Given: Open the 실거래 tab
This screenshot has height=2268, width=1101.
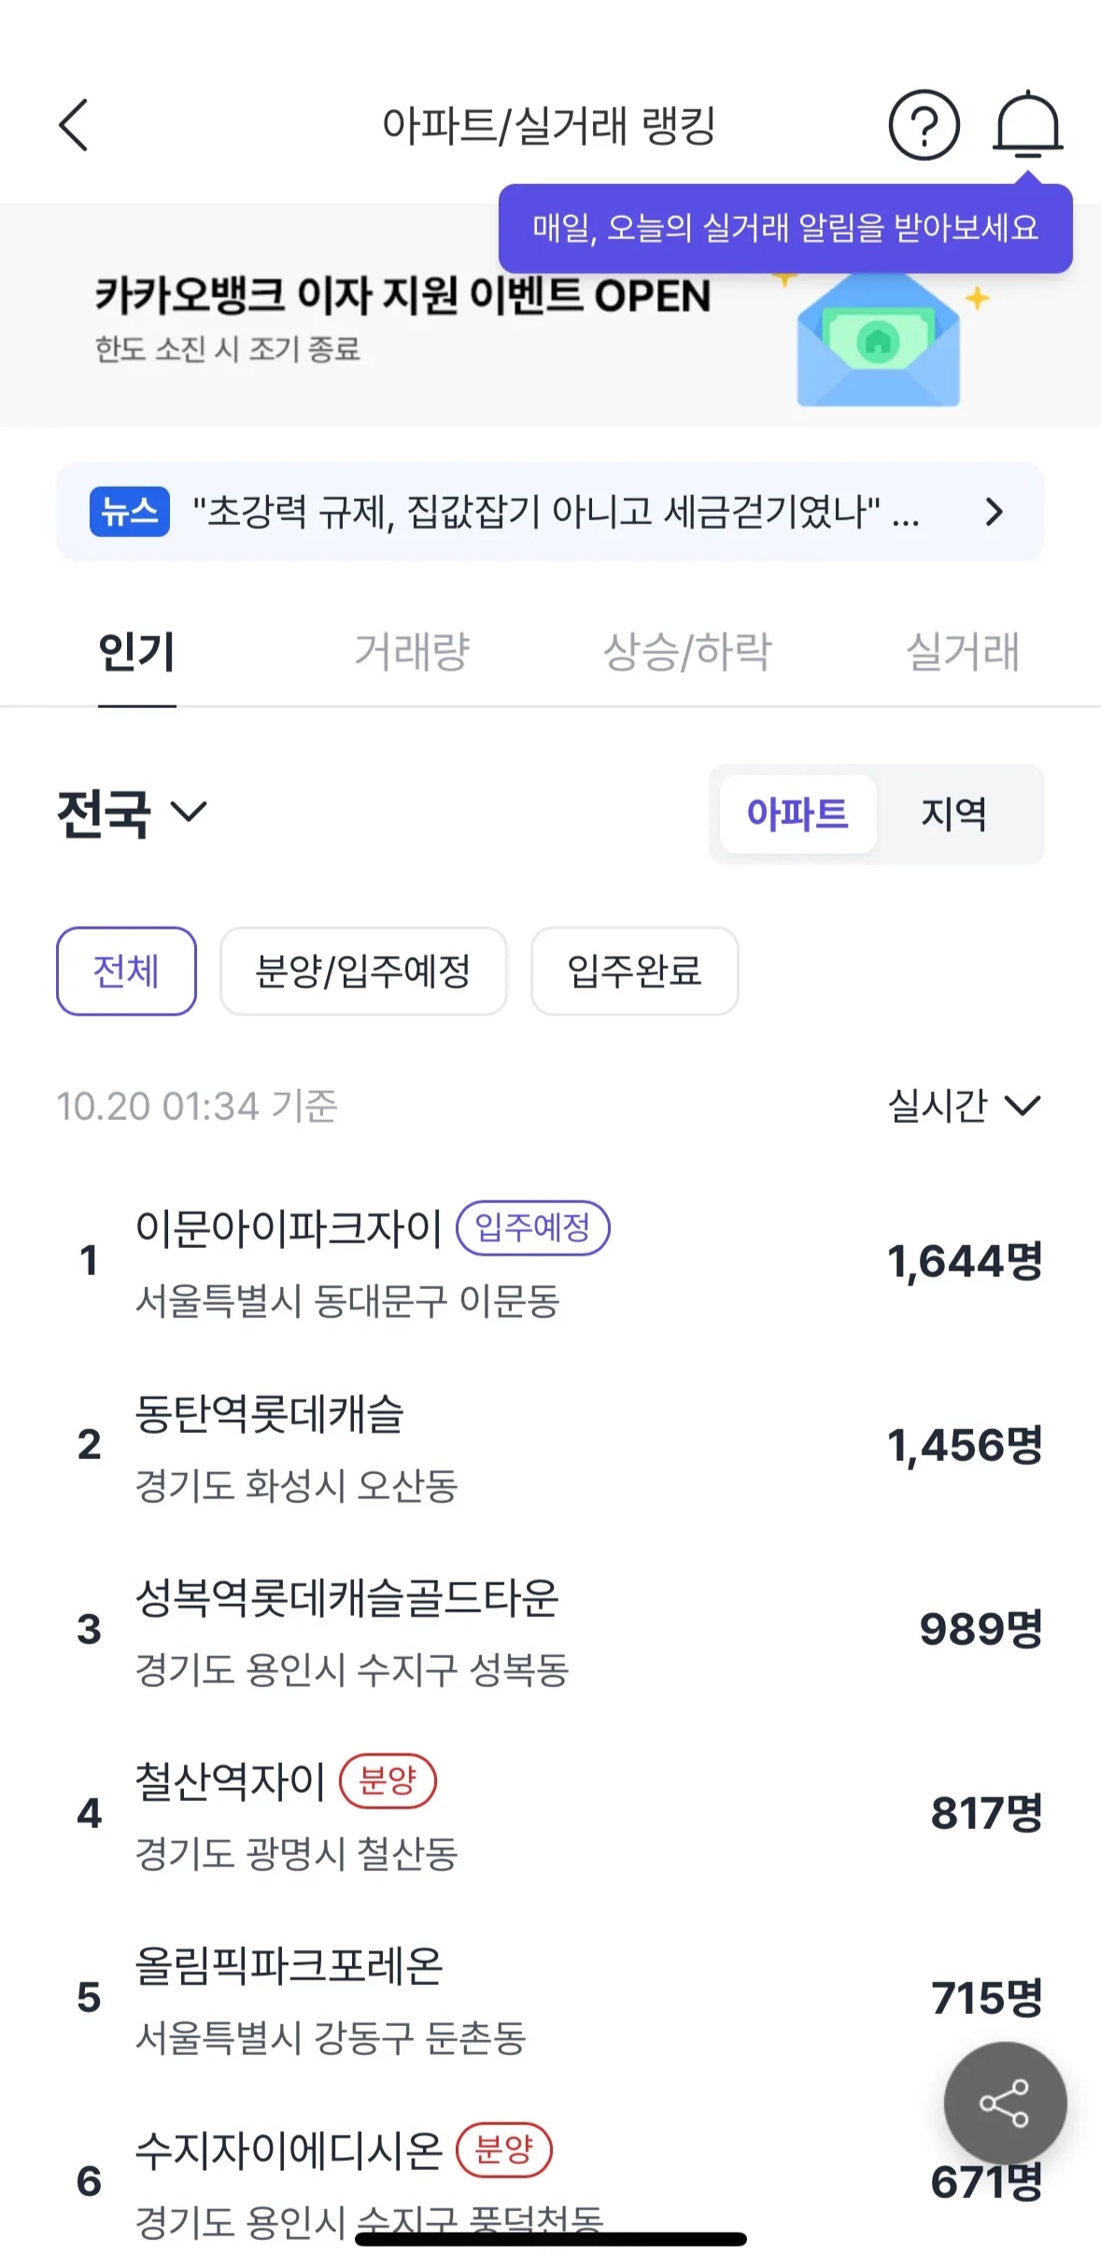Looking at the screenshot, I should pos(963,652).
